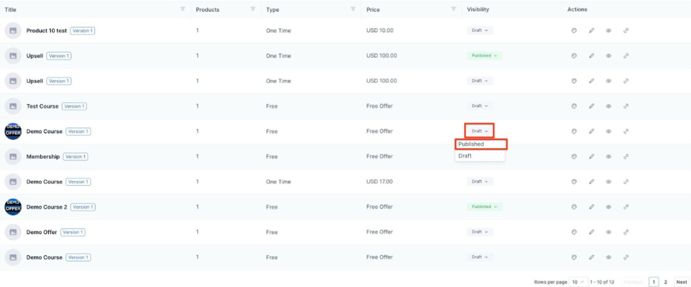This screenshot has height=287, width=691.
Task: Click the Next pagination button
Action: (681, 282)
